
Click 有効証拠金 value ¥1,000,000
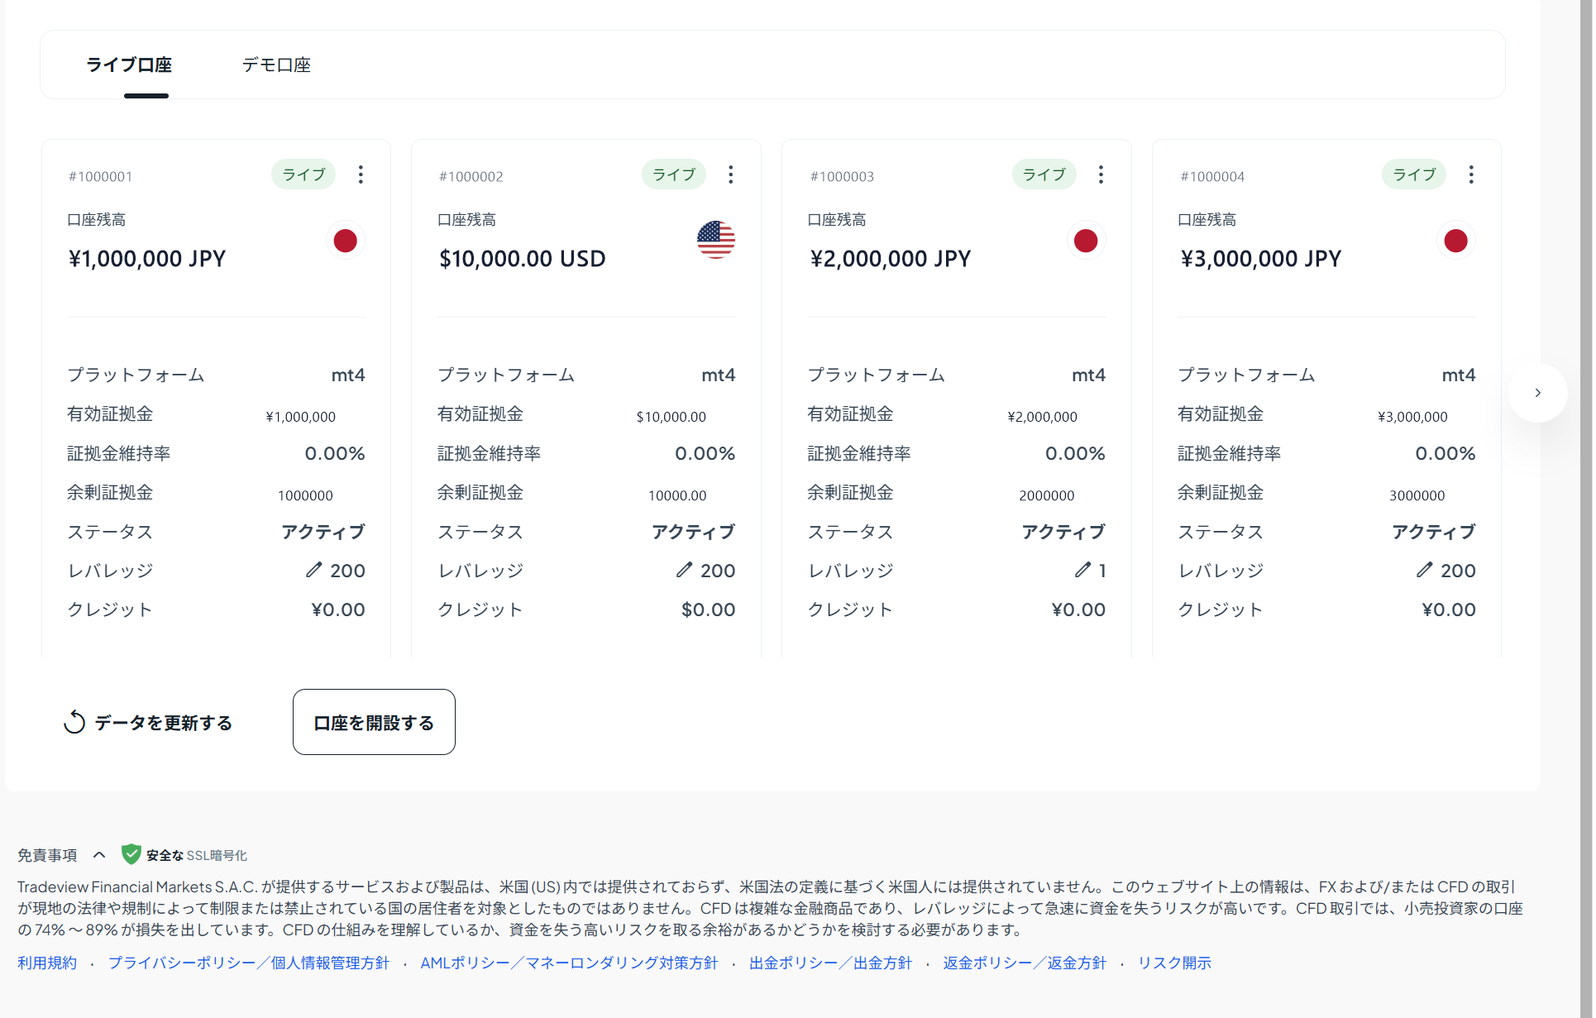click(x=300, y=417)
